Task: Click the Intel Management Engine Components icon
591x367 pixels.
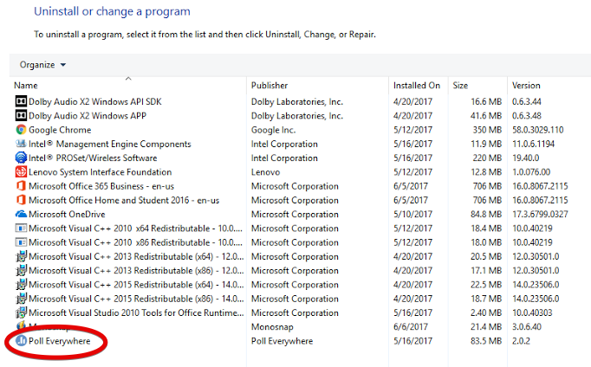Action: point(21,144)
